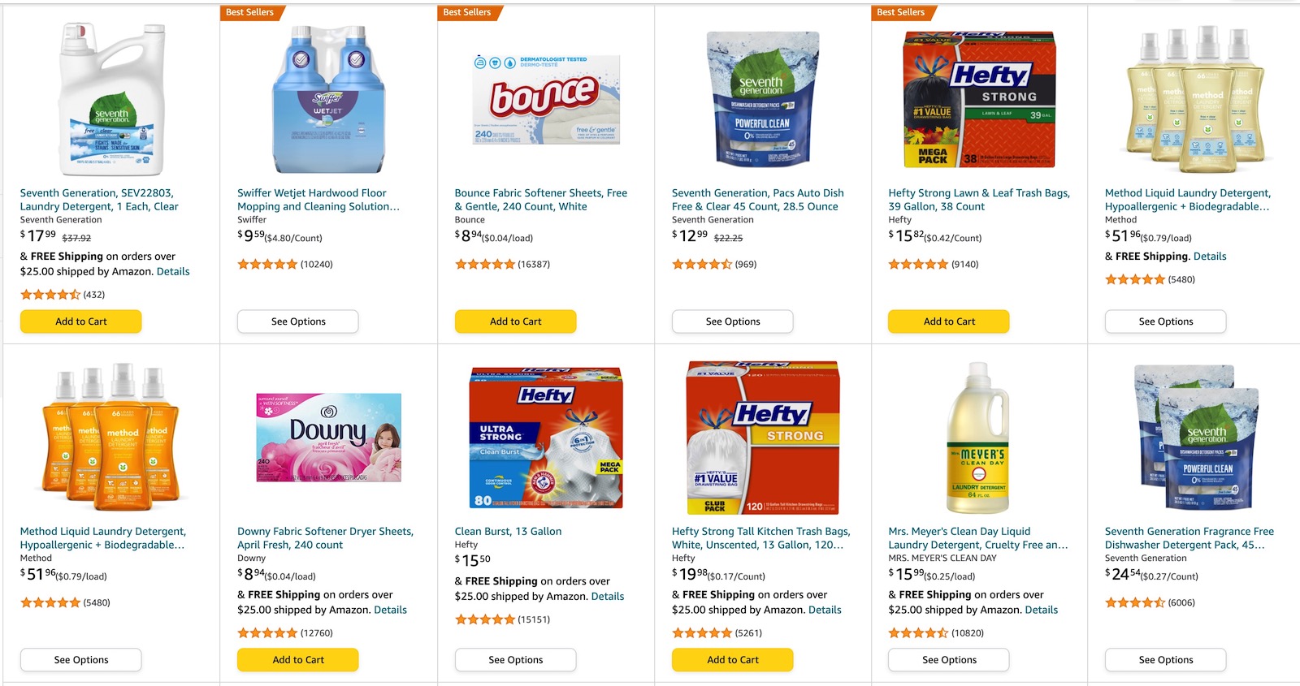Image resolution: width=1300 pixels, height=686 pixels.
Task: See options for Swiffer Wetjet solution
Action: click(298, 321)
